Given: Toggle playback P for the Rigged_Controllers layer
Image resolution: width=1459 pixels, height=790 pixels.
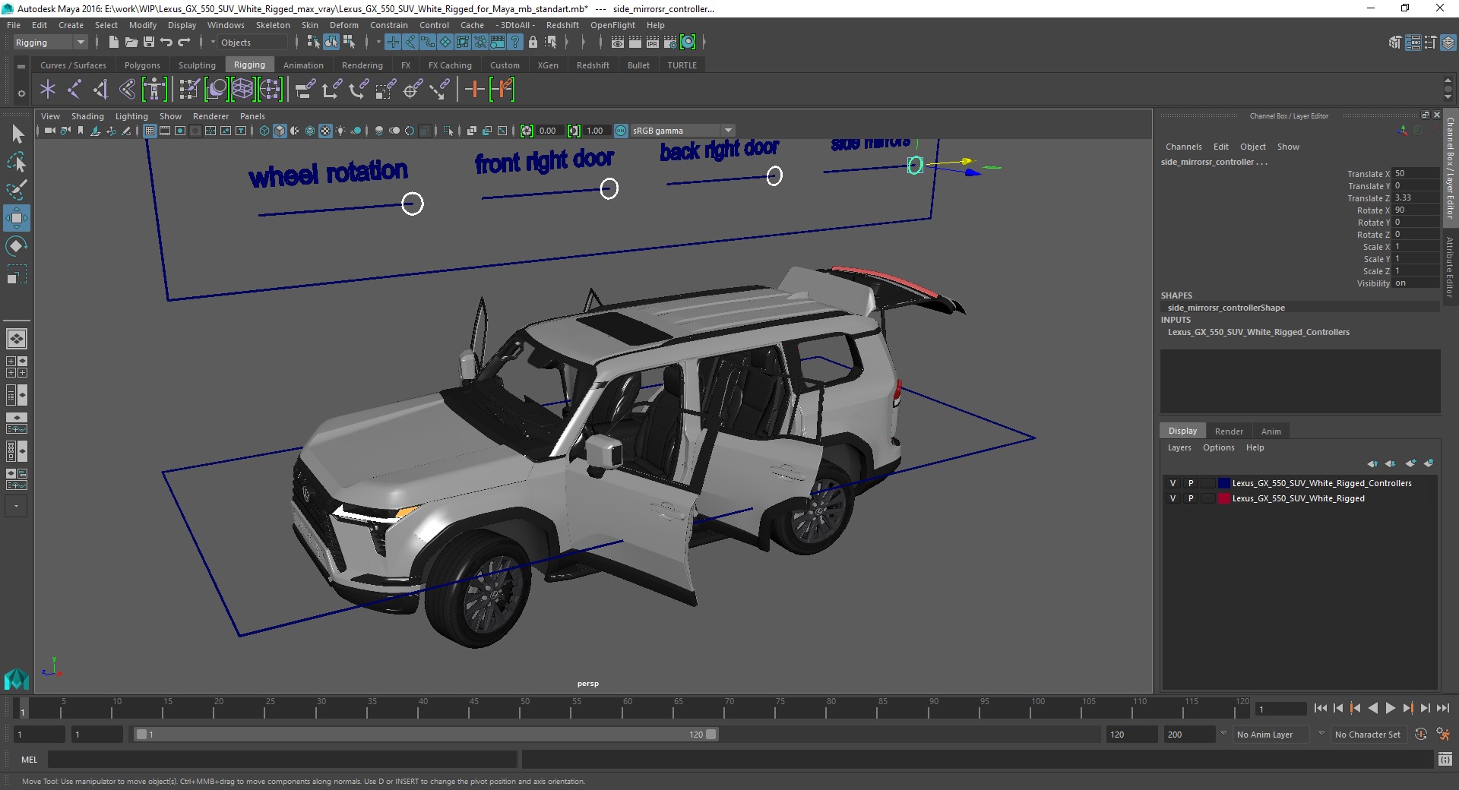Looking at the screenshot, I should pyautogui.click(x=1191, y=483).
